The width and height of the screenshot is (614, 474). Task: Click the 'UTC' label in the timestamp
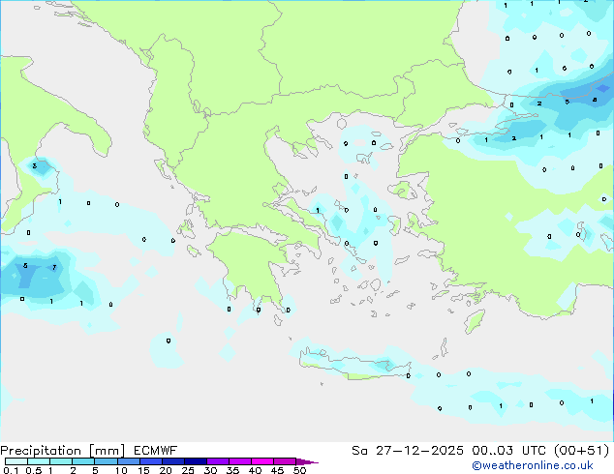coord(535,451)
